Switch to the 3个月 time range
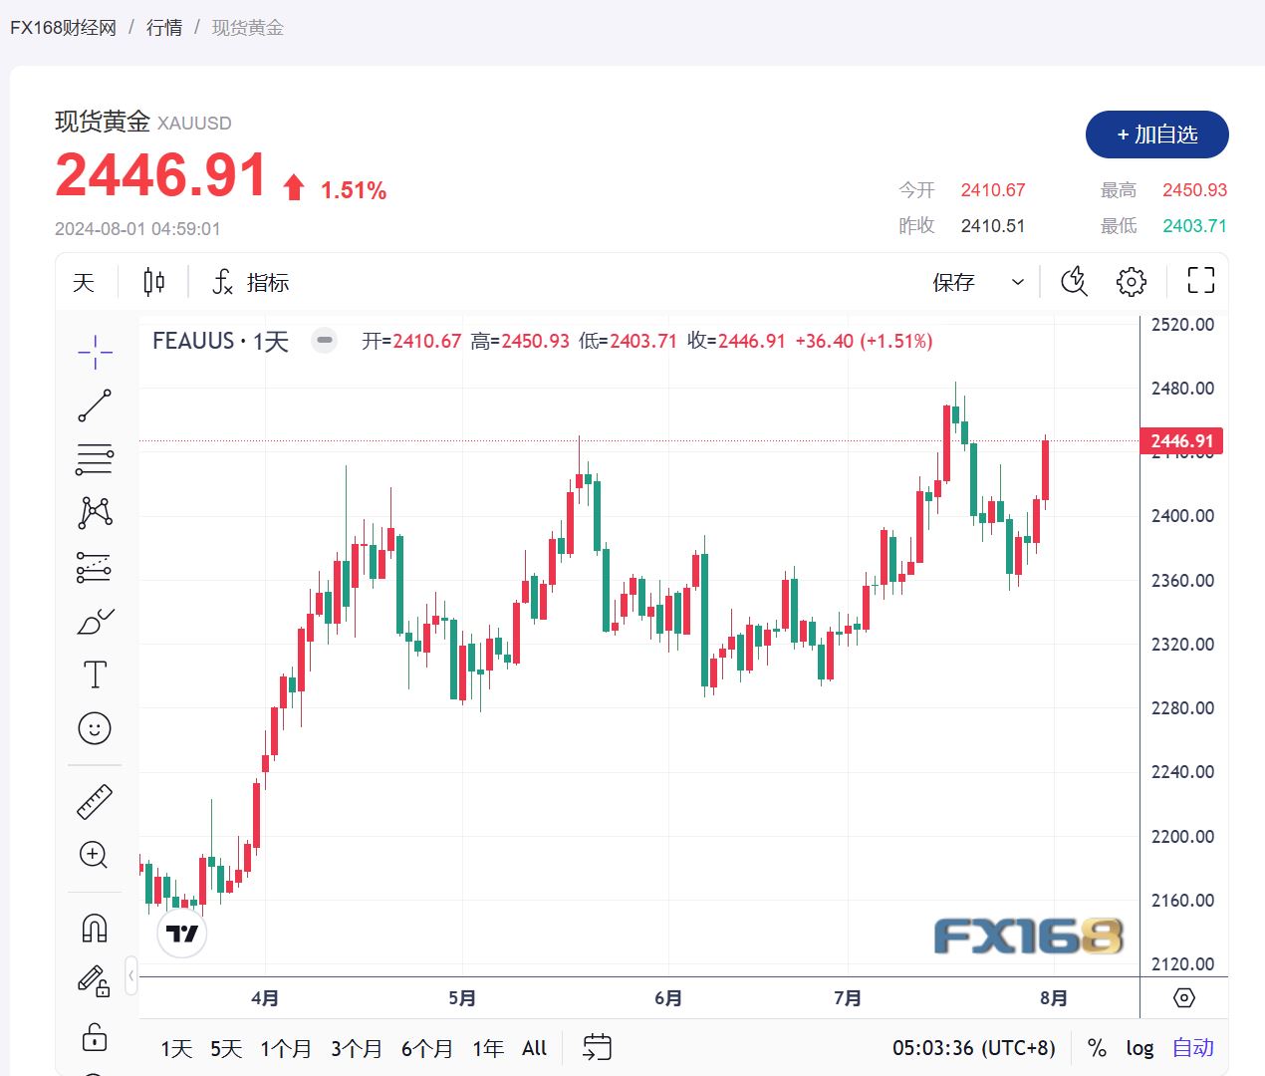1265x1076 pixels. [356, 1048]
